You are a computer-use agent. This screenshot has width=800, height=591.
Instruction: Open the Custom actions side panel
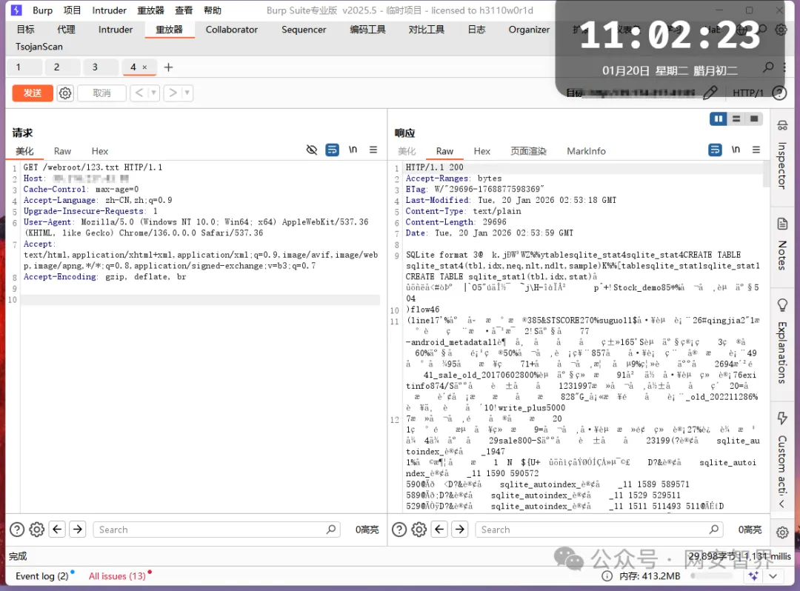[782, 454]
